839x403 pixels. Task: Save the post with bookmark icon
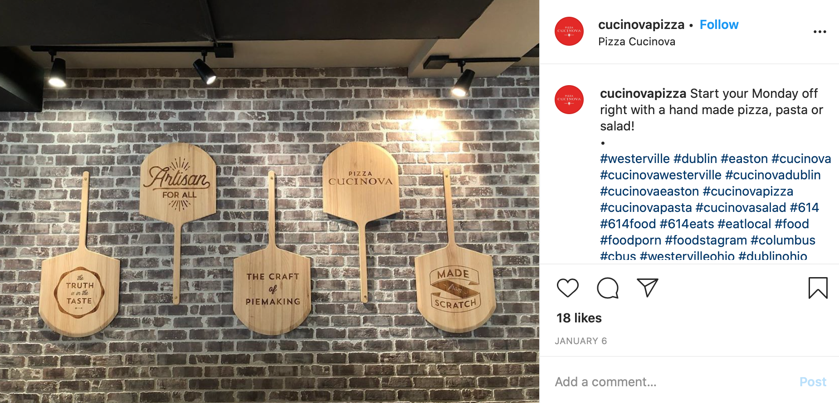pos(818,288)
